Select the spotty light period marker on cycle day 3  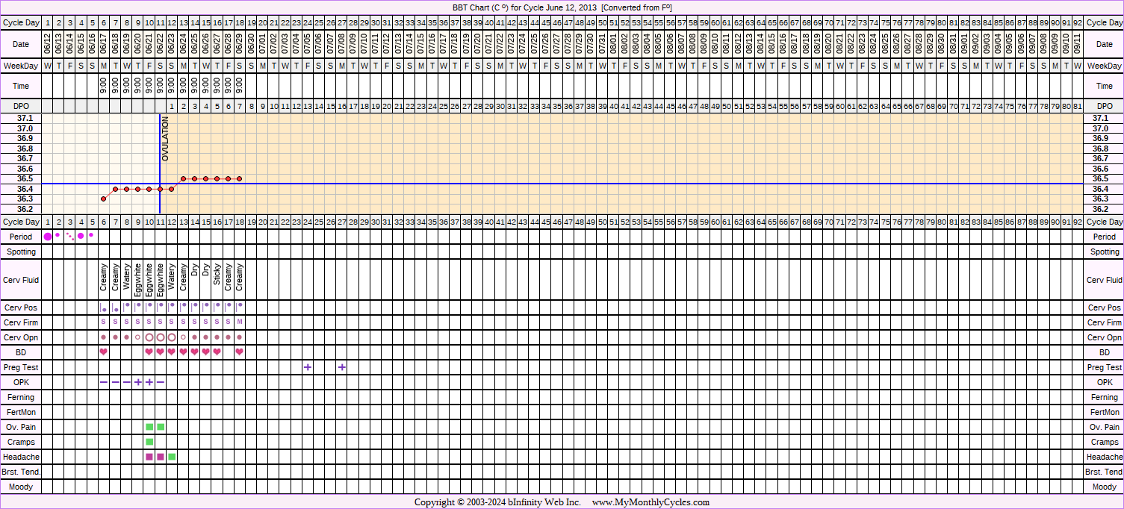click(x=70, y=236)
